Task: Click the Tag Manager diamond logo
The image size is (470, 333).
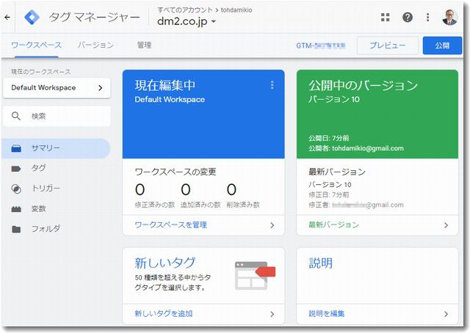Action: click(32, 18)
